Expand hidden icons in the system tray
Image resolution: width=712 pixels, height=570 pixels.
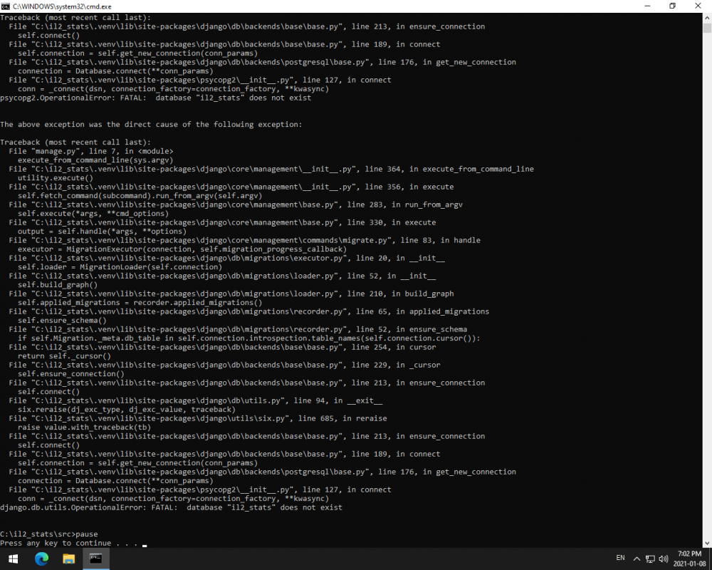pyautogui.click(x=637, y=559)
